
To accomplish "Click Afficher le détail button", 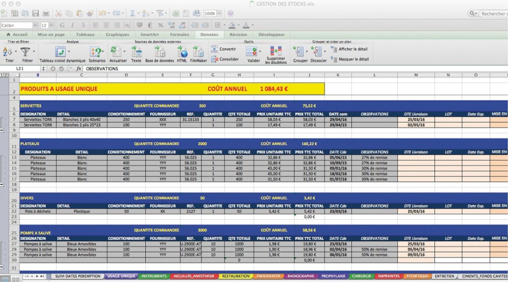I will tap(352, 49).
